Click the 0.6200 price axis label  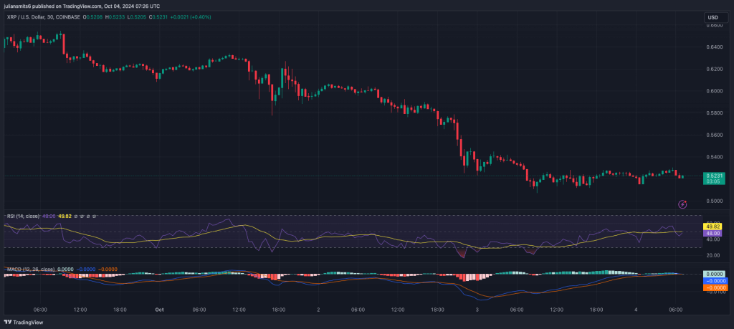tap(713, 70)
